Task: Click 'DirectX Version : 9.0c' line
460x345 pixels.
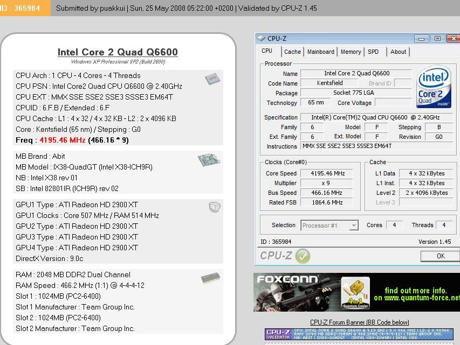Action: tap(49, 258)
